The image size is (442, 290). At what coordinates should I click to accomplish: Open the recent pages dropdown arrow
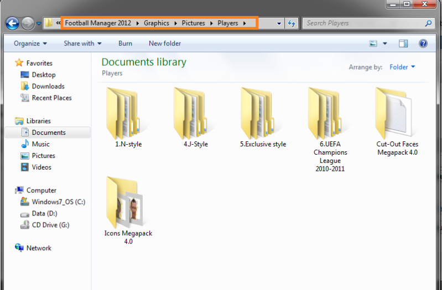[x=39, y=24]
